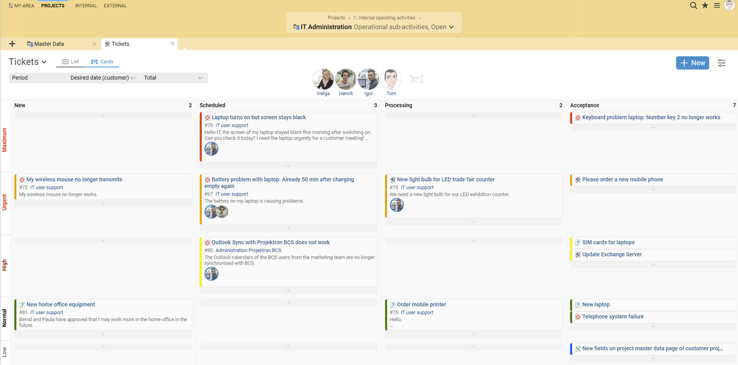Screen dimensions: 738x365
Task: Click question icon on SIM cards for laptops
Action: click(x=578, y=243)
